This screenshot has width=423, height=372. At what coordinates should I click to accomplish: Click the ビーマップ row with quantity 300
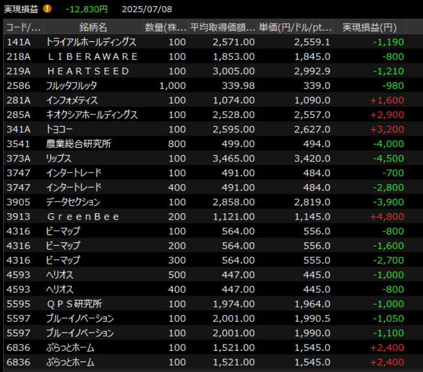tap(213, 260)
